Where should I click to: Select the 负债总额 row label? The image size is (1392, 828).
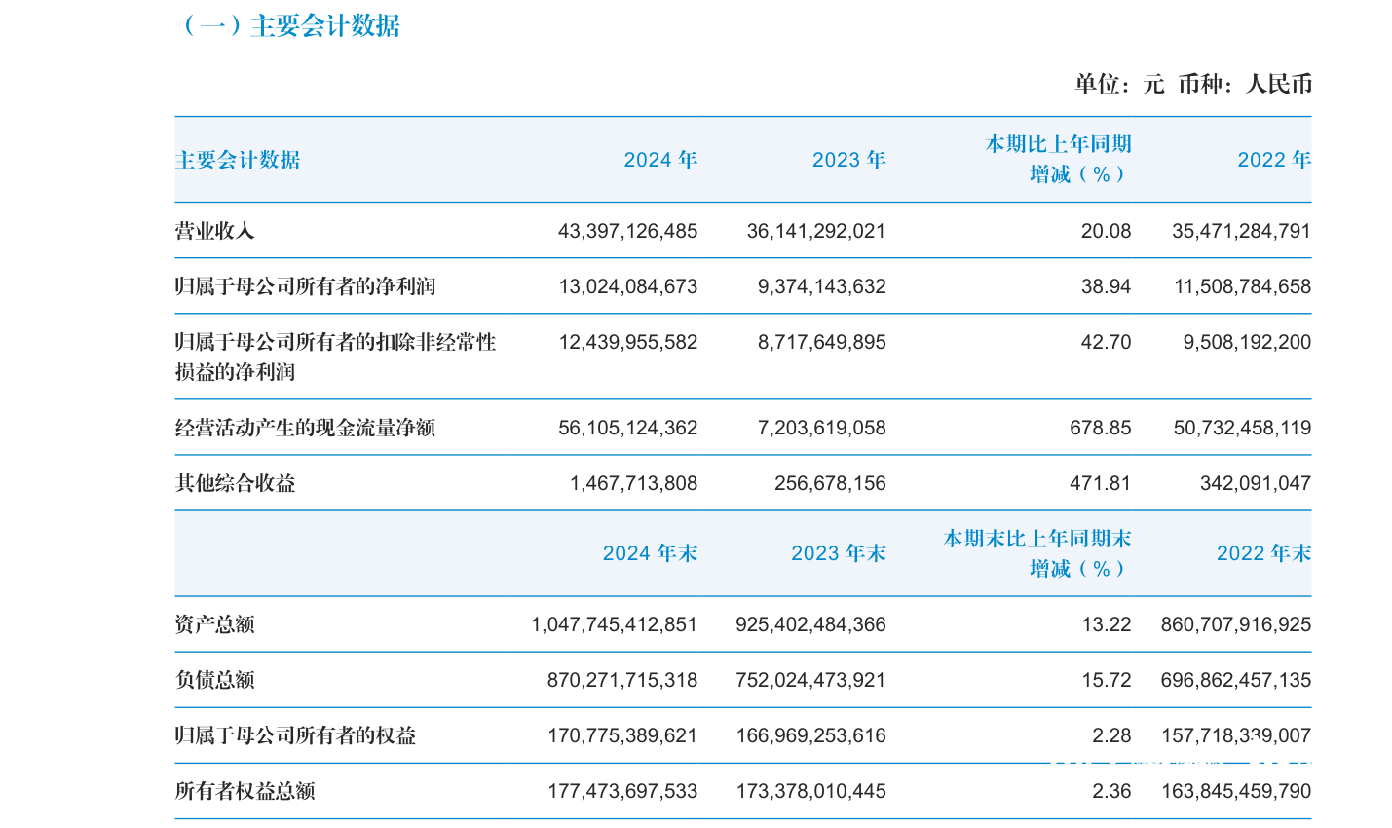pos(214,680)
